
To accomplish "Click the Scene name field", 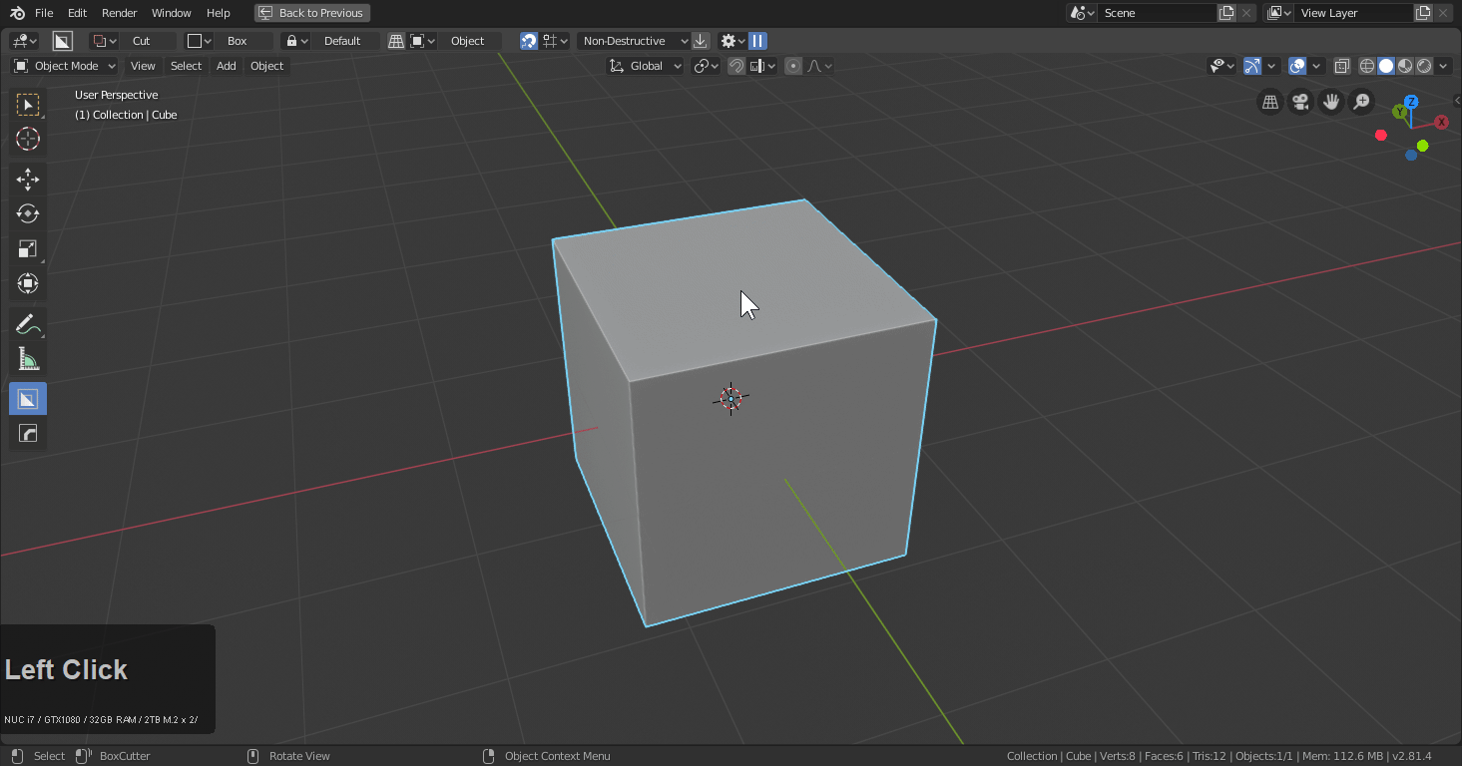I will 1156,13.
